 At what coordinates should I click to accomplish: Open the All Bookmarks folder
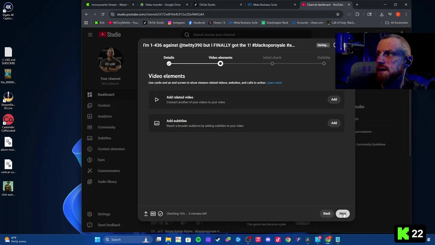point(396,23)
